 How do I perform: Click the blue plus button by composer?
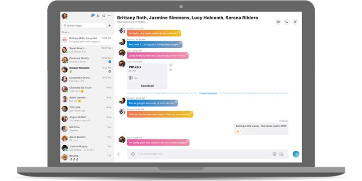296,154
